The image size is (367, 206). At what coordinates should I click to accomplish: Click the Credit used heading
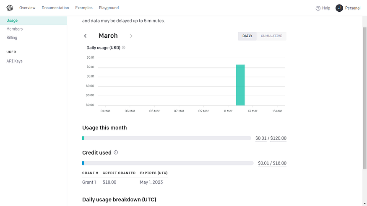point(96,153)
